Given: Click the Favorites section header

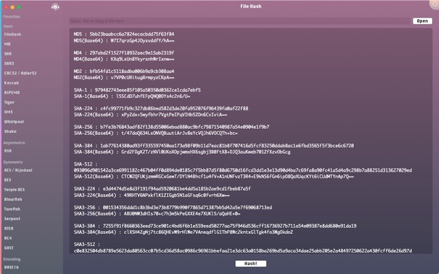Looking at the screenshot, I should (12, 16).
